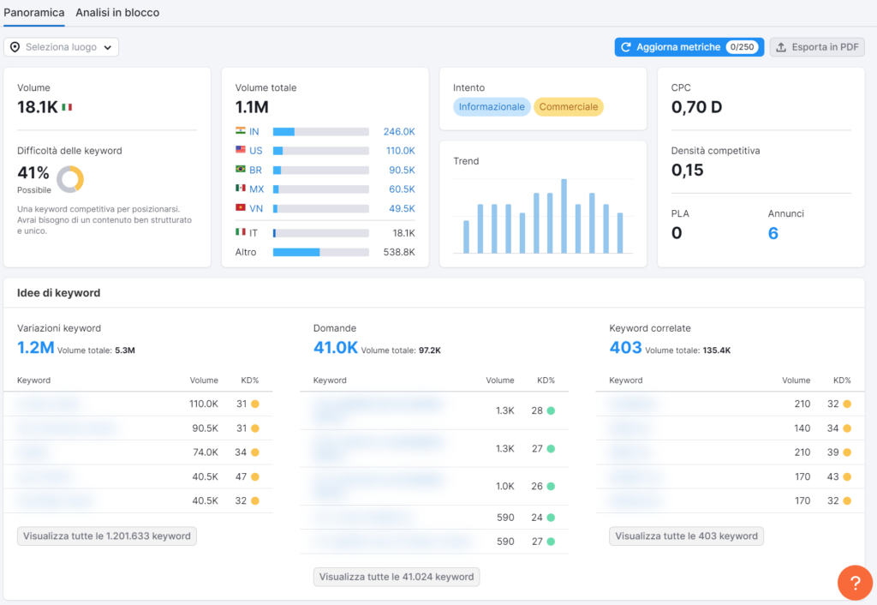Switch to the Analisi in blocco tab
877x605 pixels.
point(117,13)
